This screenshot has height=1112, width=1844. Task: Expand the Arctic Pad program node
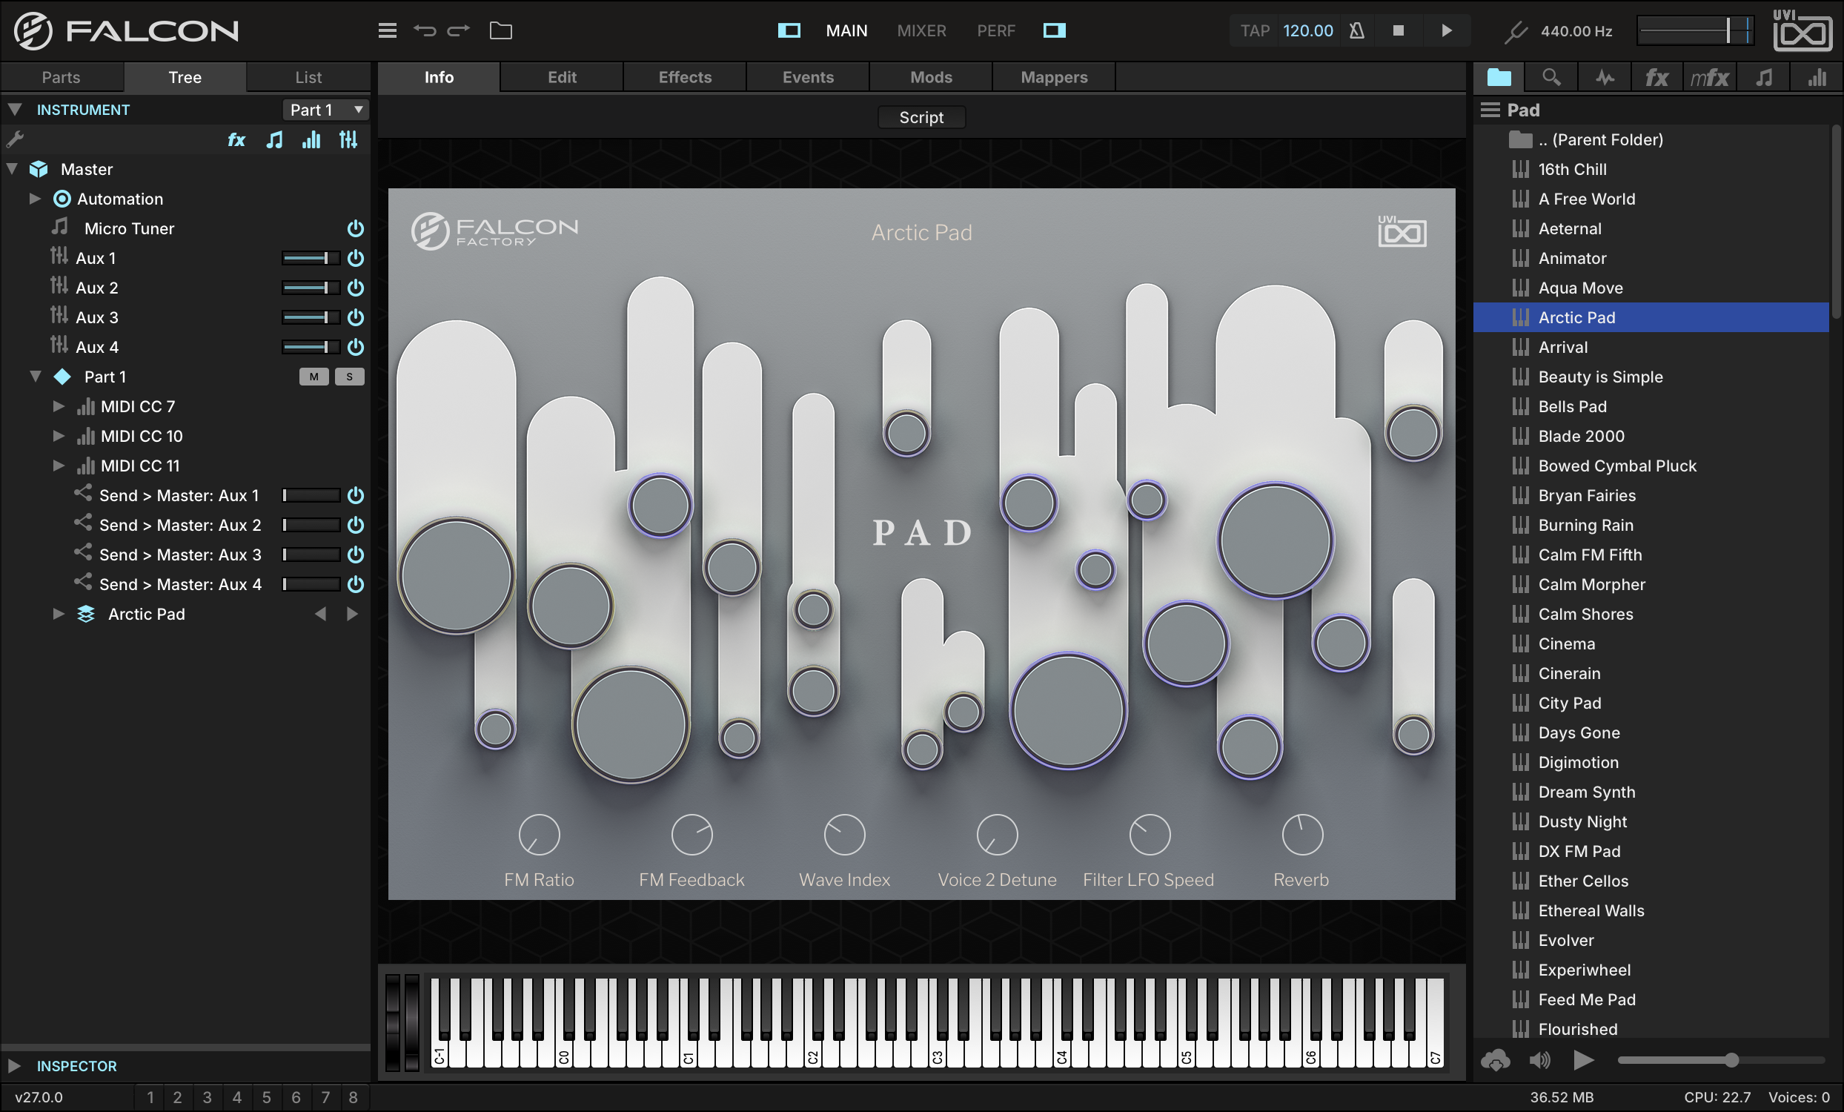[x=59, y=614]
